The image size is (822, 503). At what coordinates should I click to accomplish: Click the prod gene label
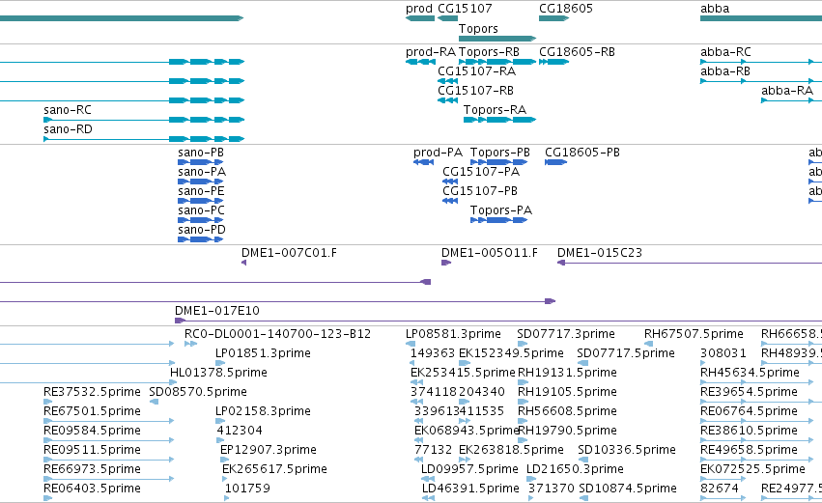[418, 9]
